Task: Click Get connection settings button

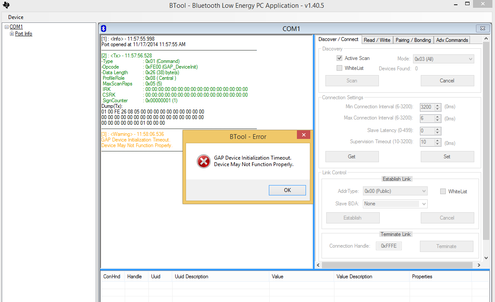Action: click(x=352, y=157)
